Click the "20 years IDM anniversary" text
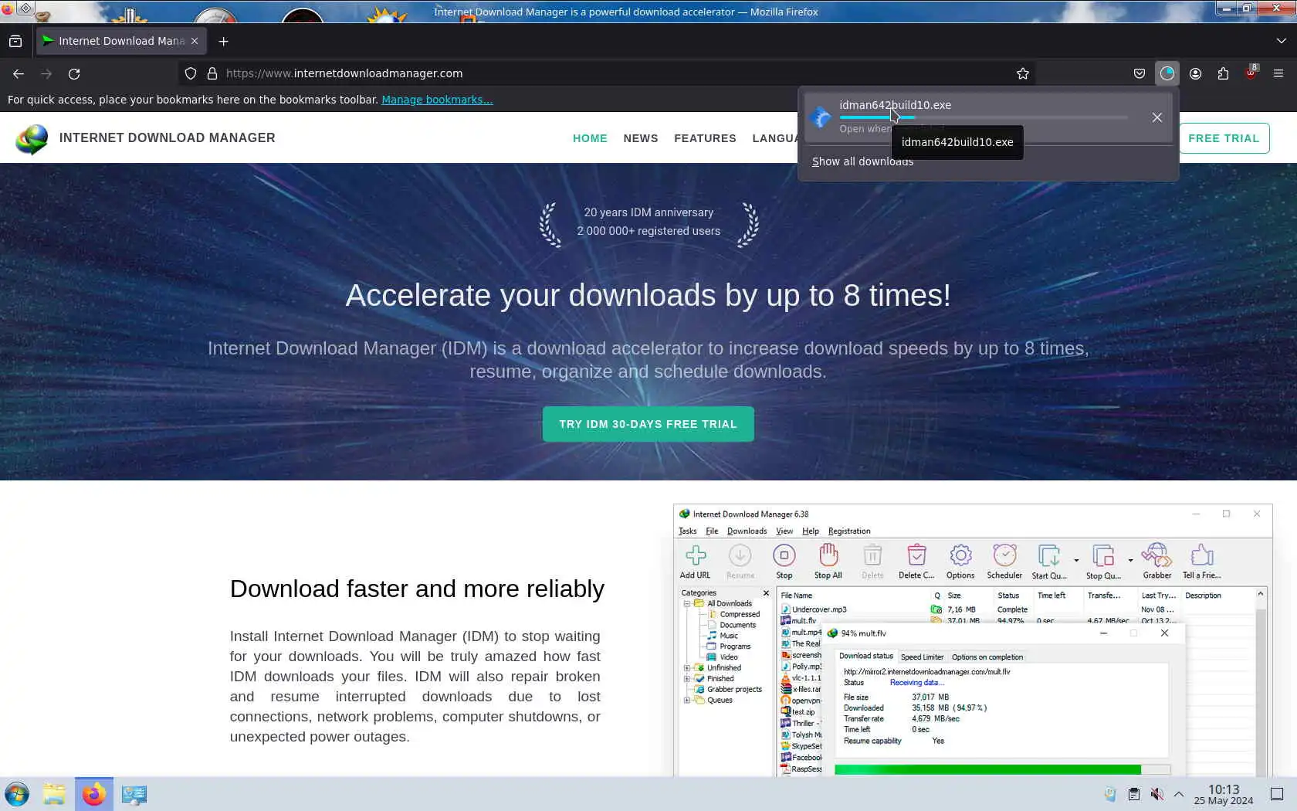1297x811 pixels. 648,212
